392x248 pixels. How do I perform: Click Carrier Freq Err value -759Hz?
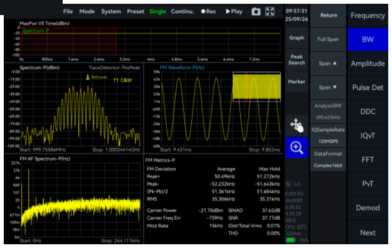(x=215, y=218)
